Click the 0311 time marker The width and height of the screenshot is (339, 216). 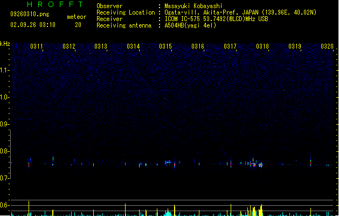tap(37, 46)
